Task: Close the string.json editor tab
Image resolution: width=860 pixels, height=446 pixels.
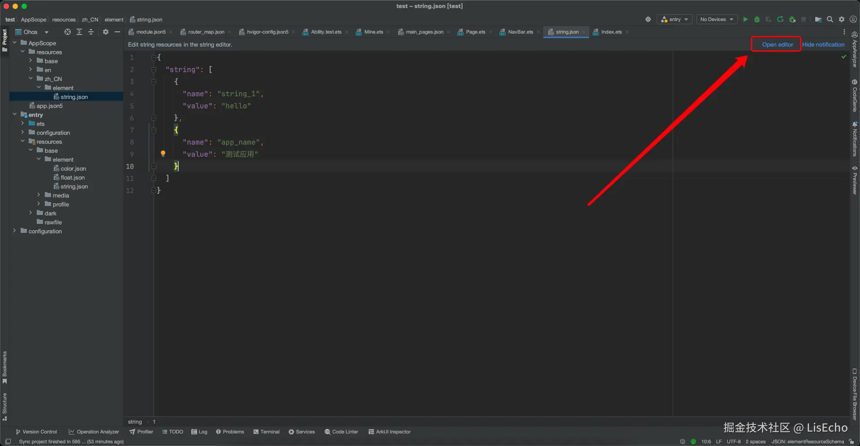Action: point(583,32)
